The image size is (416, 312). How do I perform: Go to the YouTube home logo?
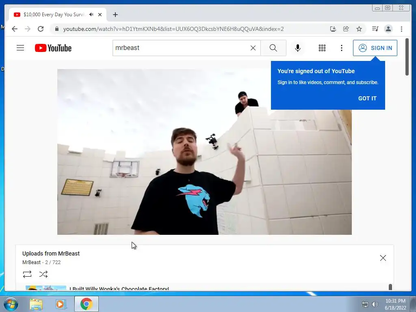pyautogui.click(x=53, y=48)
